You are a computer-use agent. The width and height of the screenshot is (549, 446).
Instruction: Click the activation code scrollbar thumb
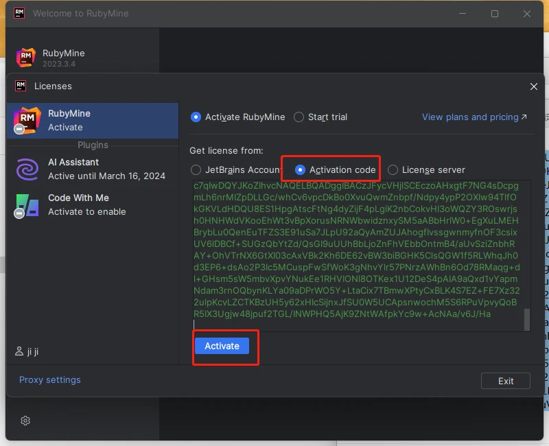coord(527,319)
